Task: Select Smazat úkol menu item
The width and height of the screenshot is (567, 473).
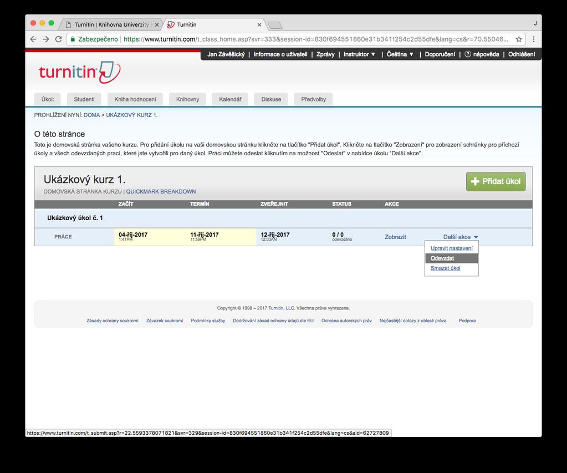Action: (x=445, y=268)
